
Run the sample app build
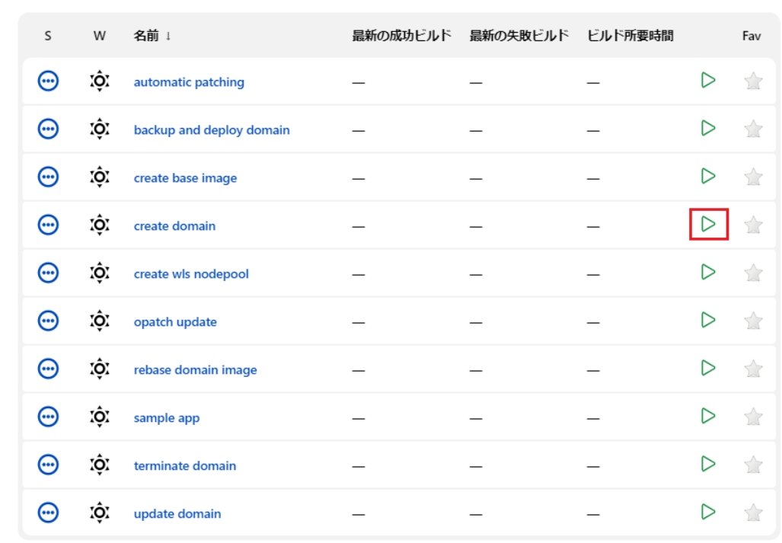(708, 416)
